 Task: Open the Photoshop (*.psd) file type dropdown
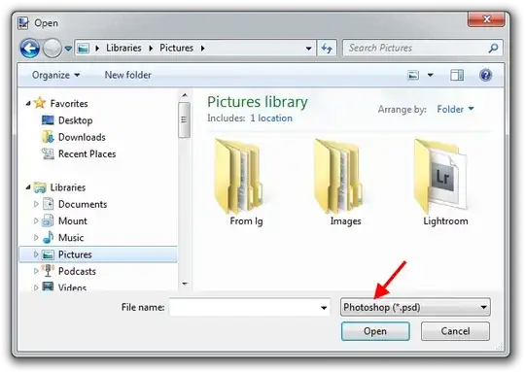pyautogui.click(x=415, y=307)
